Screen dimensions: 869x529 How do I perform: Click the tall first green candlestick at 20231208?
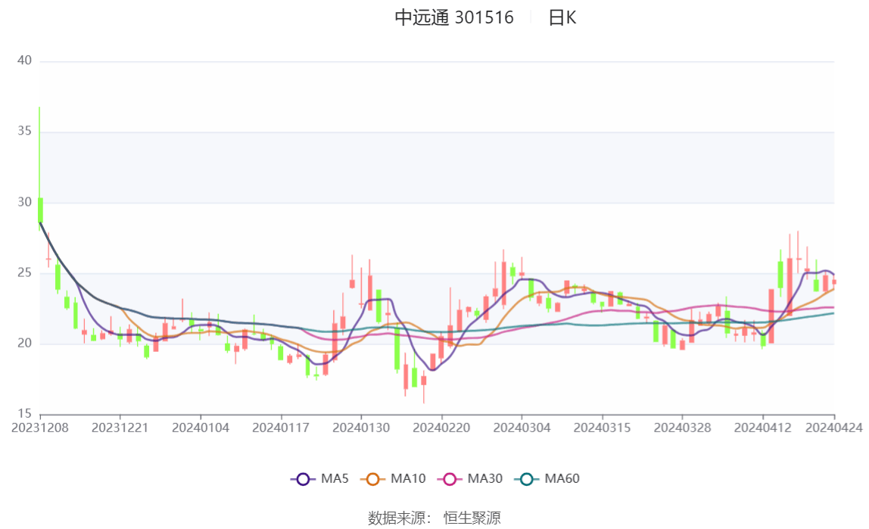click(x=40, y=210)
